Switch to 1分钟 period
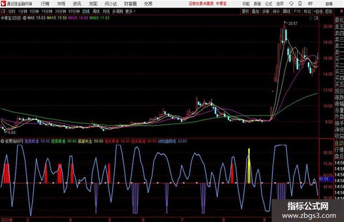This screenshot has width=344, height=222. coord(22,11)
